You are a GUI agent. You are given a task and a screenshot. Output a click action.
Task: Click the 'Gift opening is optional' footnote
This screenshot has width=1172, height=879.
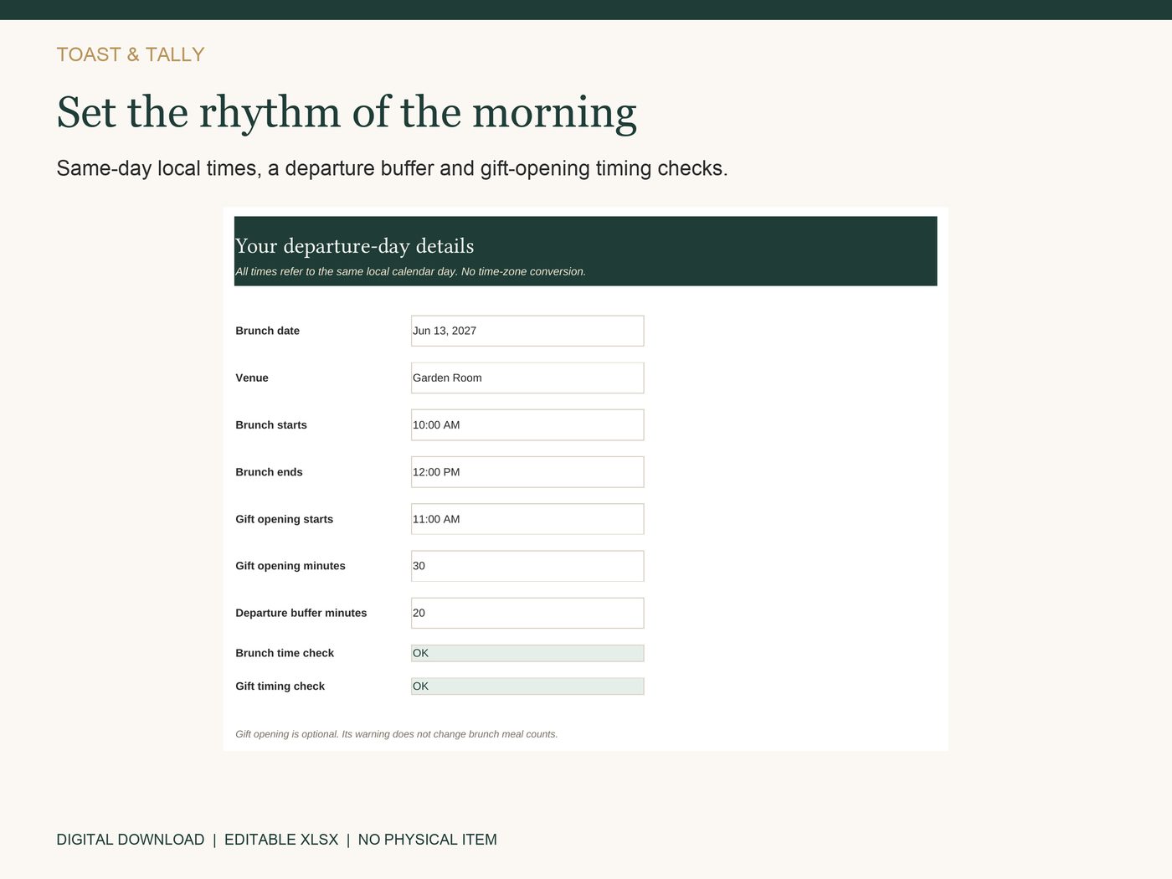pos(397,734)
